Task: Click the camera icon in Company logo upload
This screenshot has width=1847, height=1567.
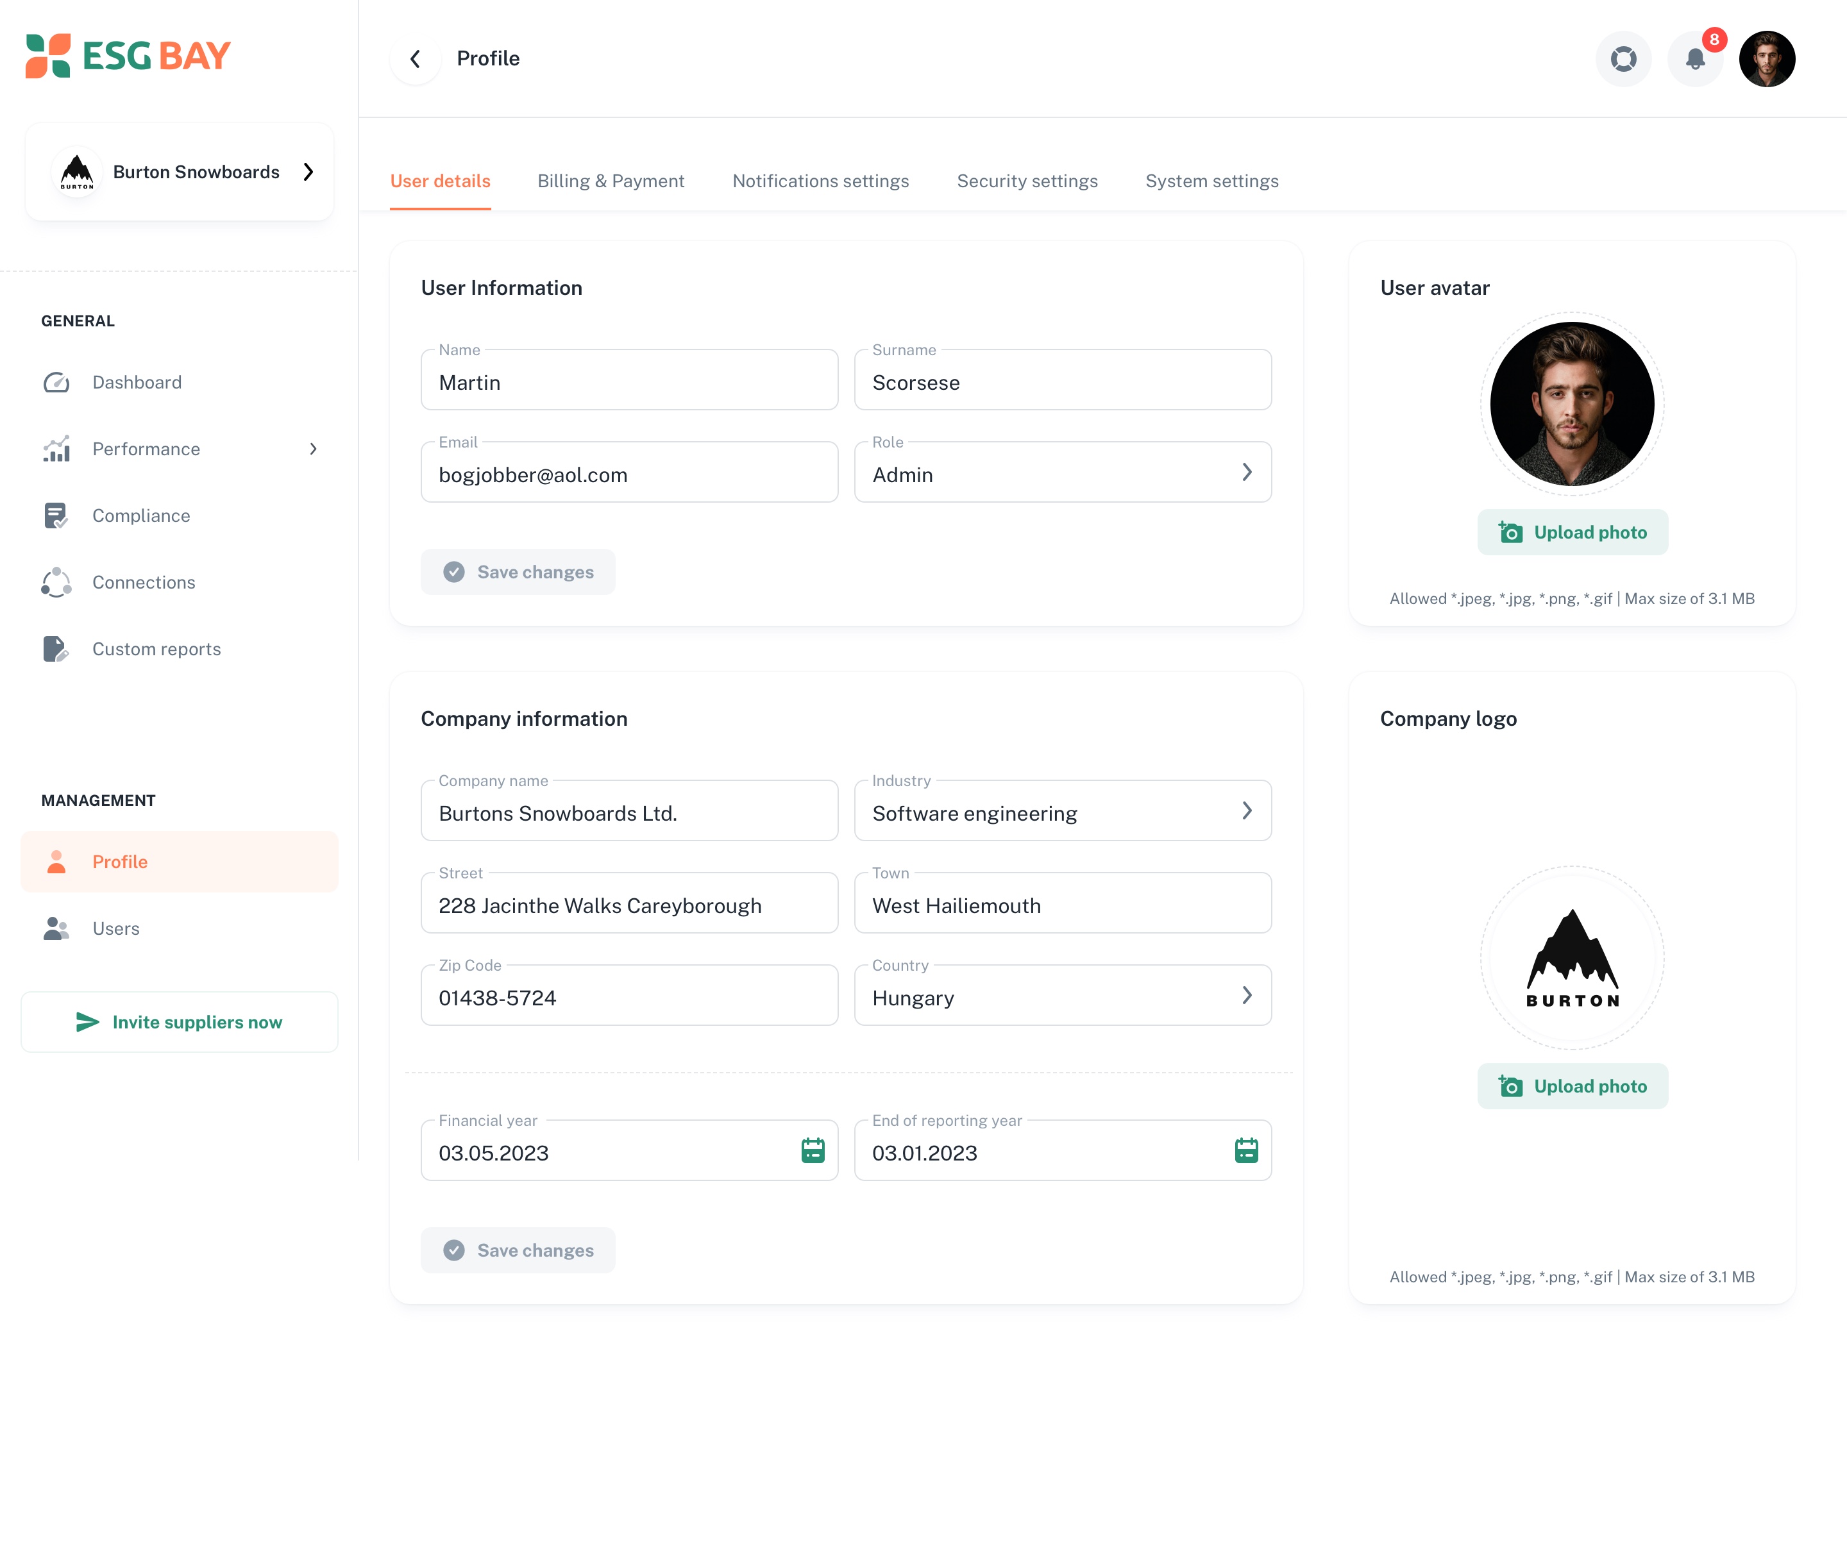Action: click(x=1511, y=1086)
